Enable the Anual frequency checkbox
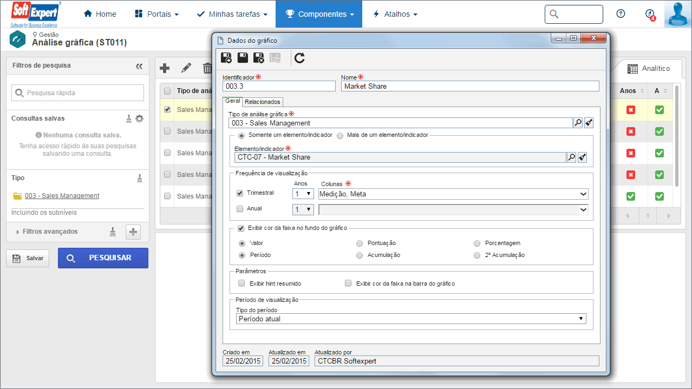This screenshot has width=692, height=389. 240,208
